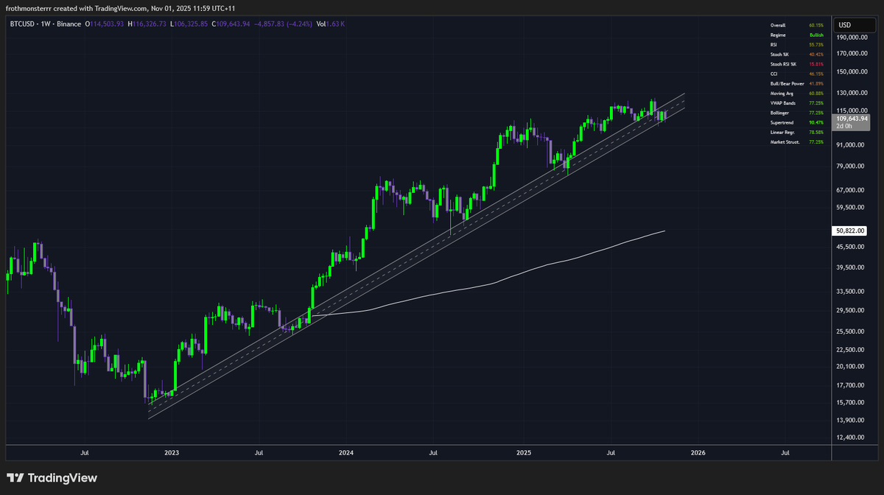Click the 2024 label on time axis
884x495 pixels.
(x=346, y=453)
